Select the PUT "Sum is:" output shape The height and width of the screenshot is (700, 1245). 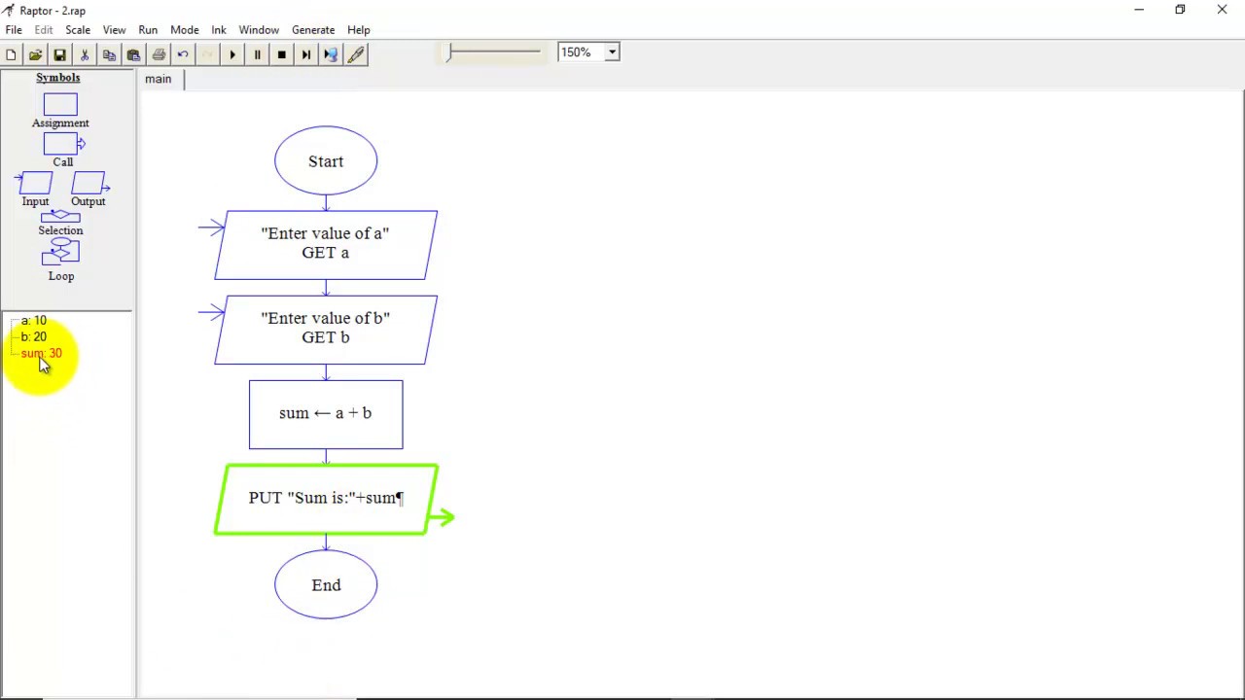(326, 499)
